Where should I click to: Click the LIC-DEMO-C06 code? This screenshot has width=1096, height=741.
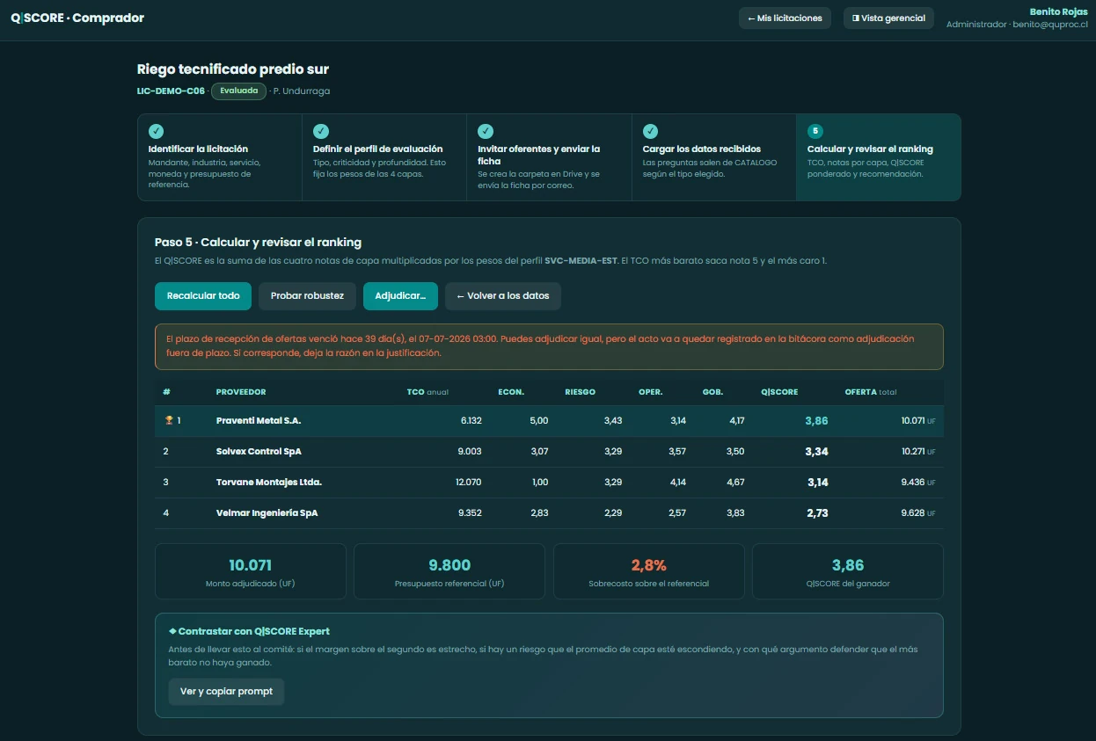(x=171, y=91)
